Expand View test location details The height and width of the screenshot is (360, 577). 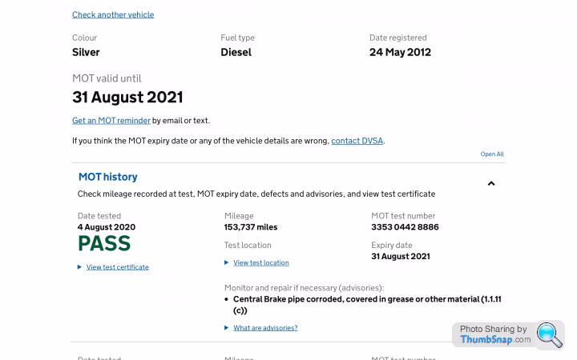coord(260,262)
